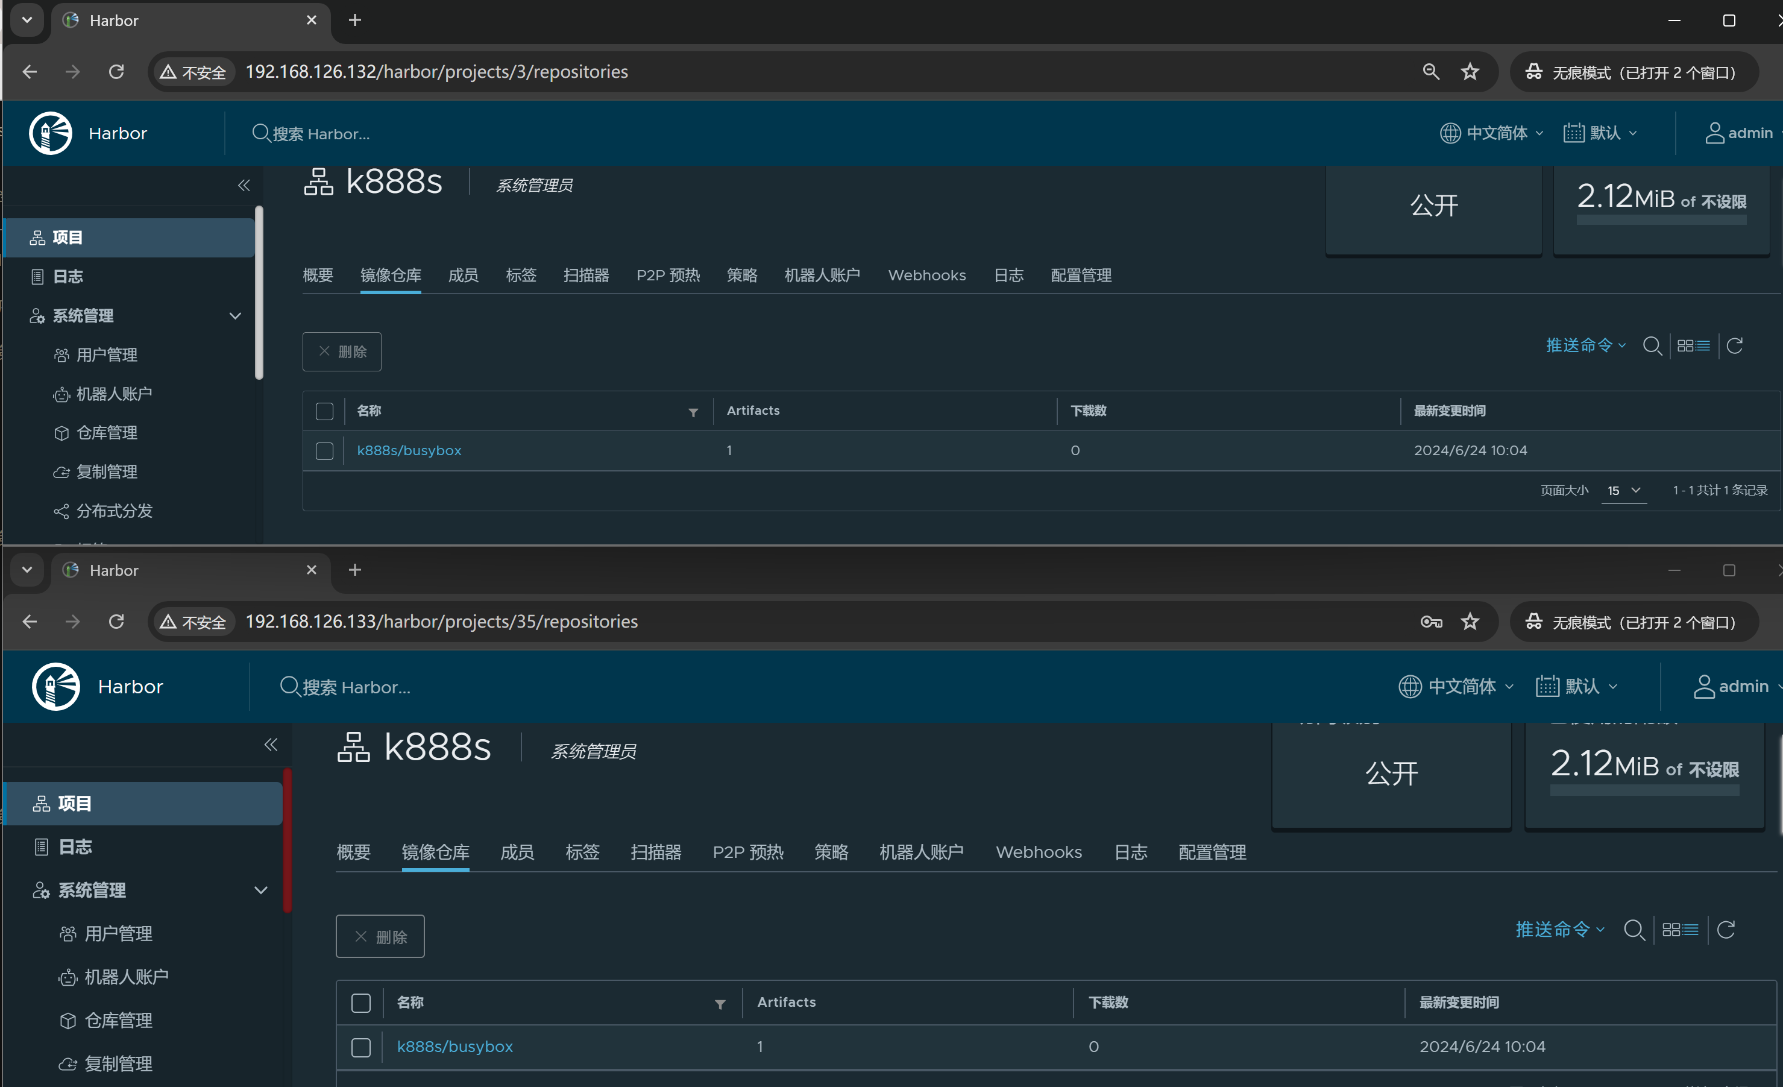Toggle select-all header checkbox in top table

(324, 411)
